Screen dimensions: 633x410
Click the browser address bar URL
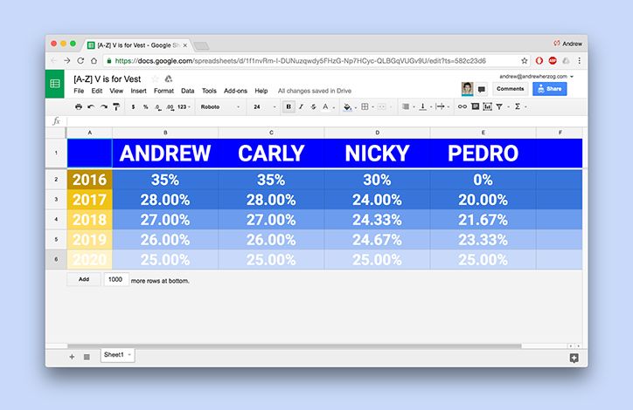pos(301,61)
